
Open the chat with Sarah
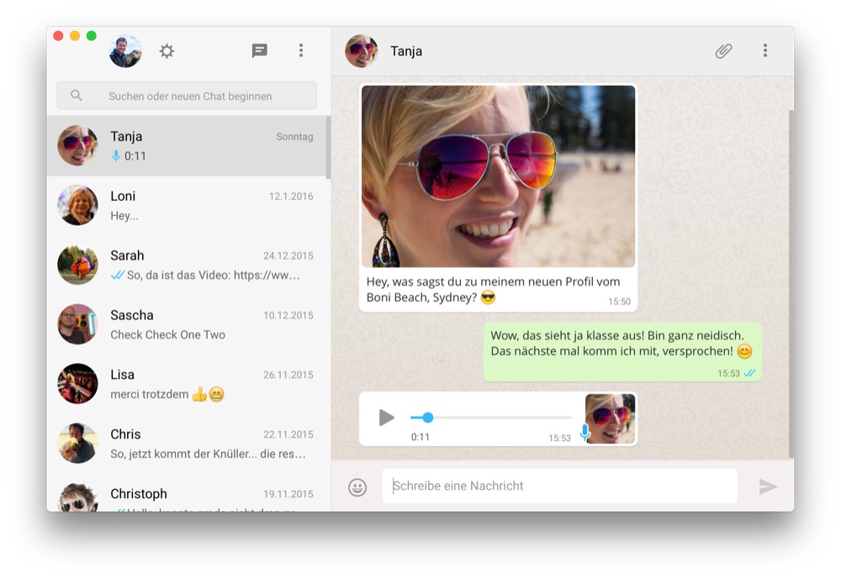point(188,265)
